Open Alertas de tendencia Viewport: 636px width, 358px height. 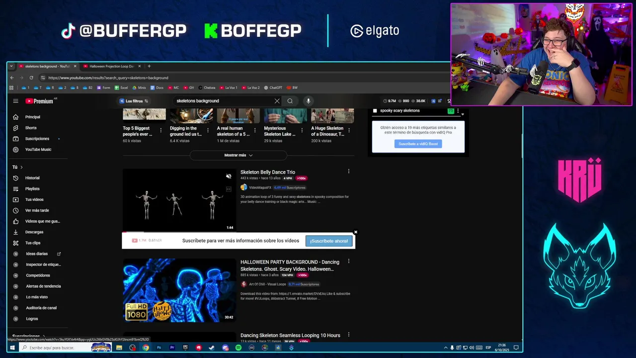click(43, 286)
